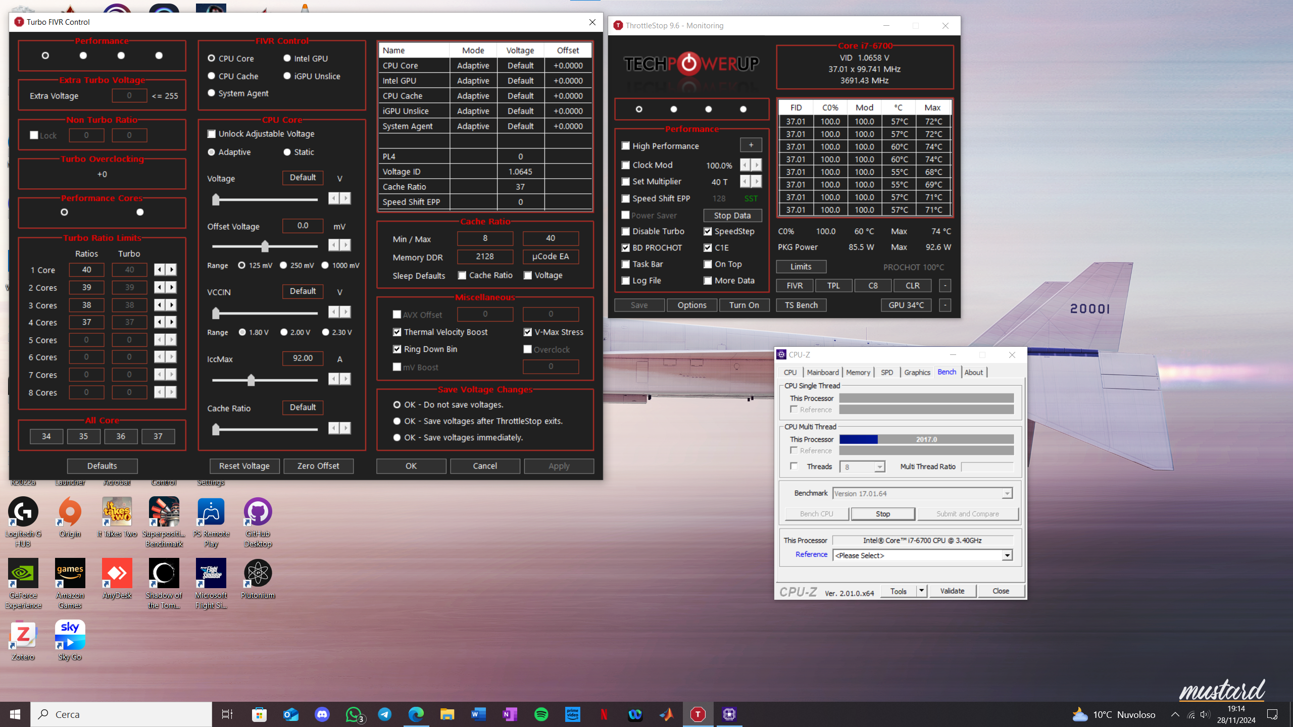Launch It Takes Two desktop shortcut
1293x727 pixels.
pyautogui.click(x=117, y=518)
